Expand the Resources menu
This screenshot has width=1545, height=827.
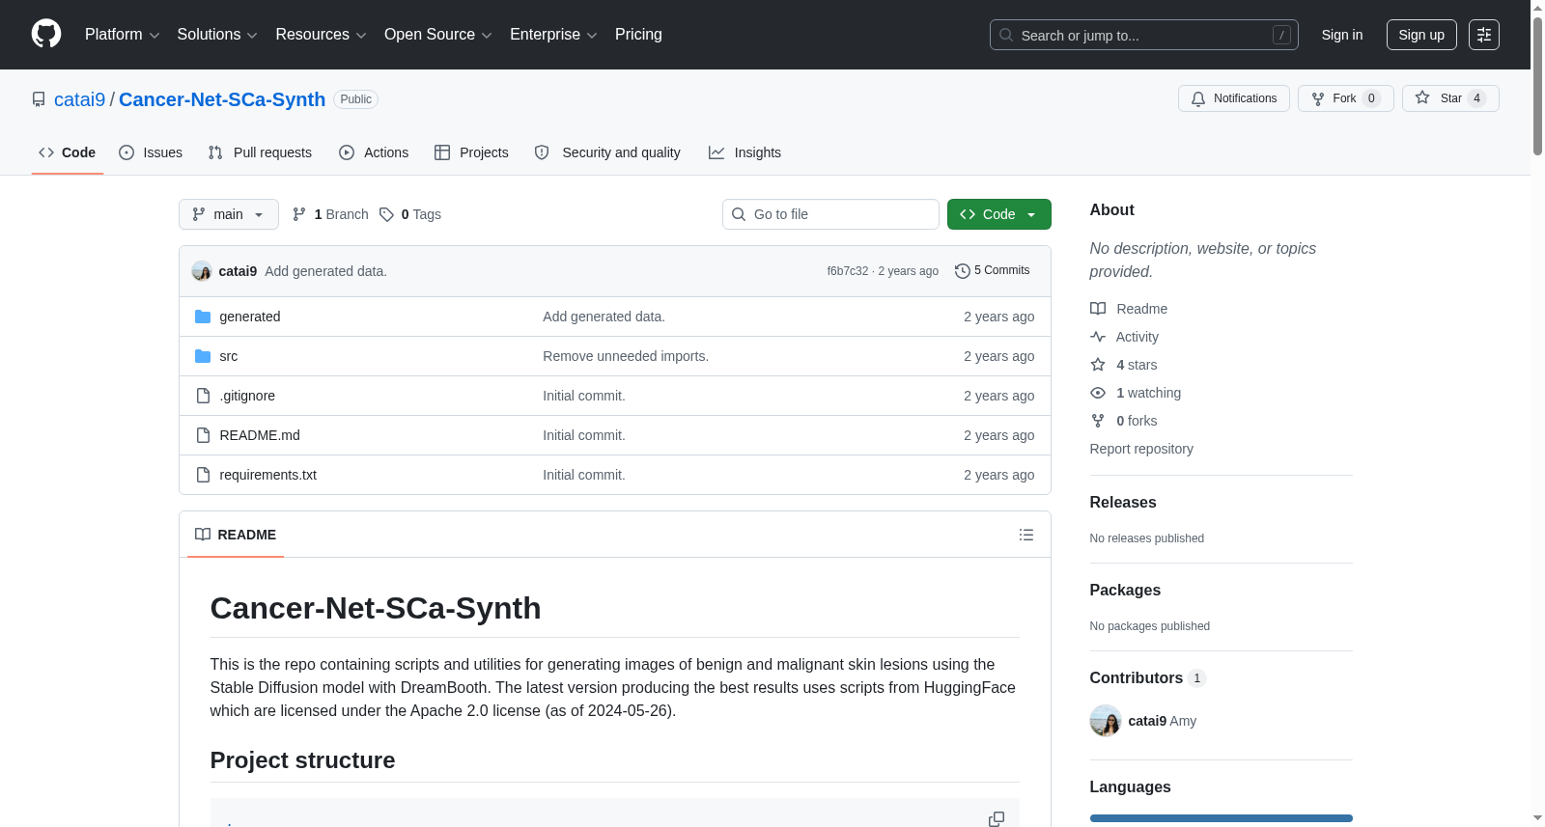321,35
